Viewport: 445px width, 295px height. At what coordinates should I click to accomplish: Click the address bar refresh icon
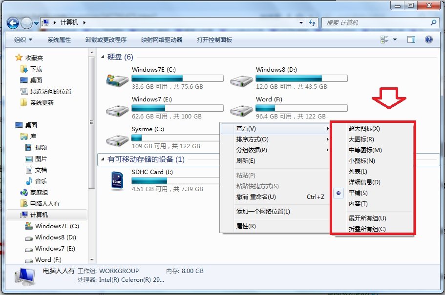pos(313,22)
